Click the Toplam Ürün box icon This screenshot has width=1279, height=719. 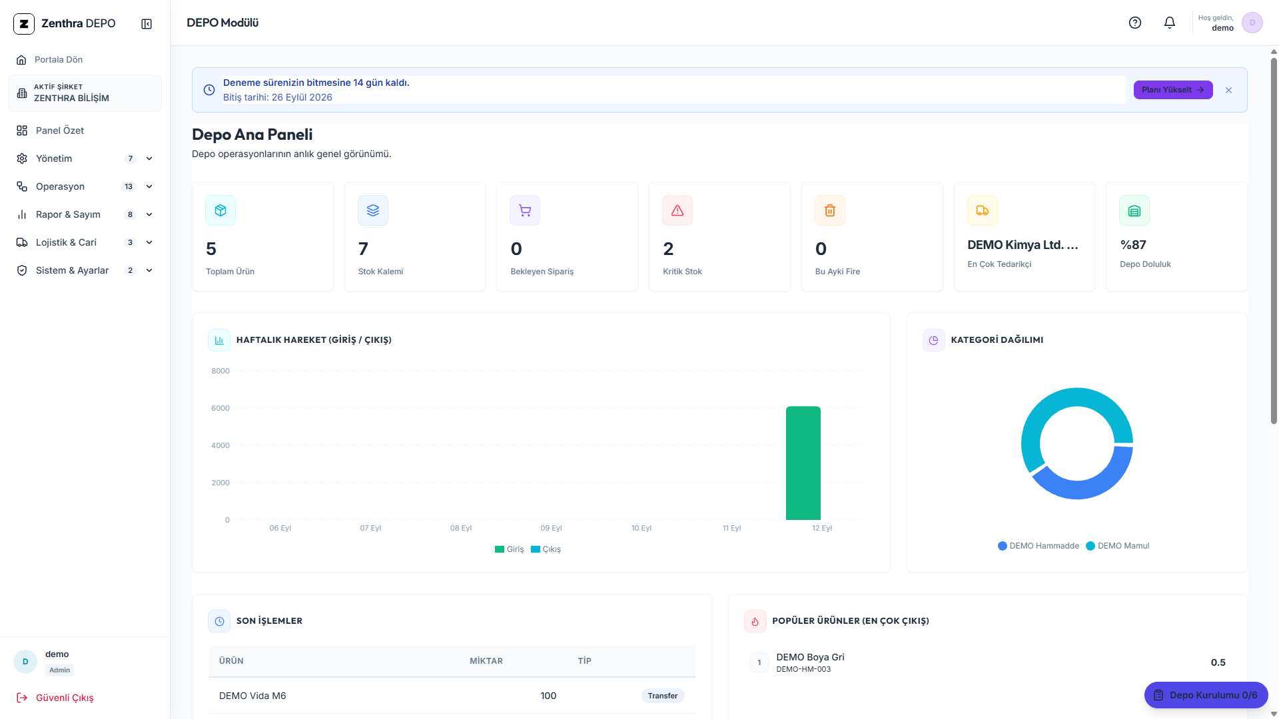[220, 210]
